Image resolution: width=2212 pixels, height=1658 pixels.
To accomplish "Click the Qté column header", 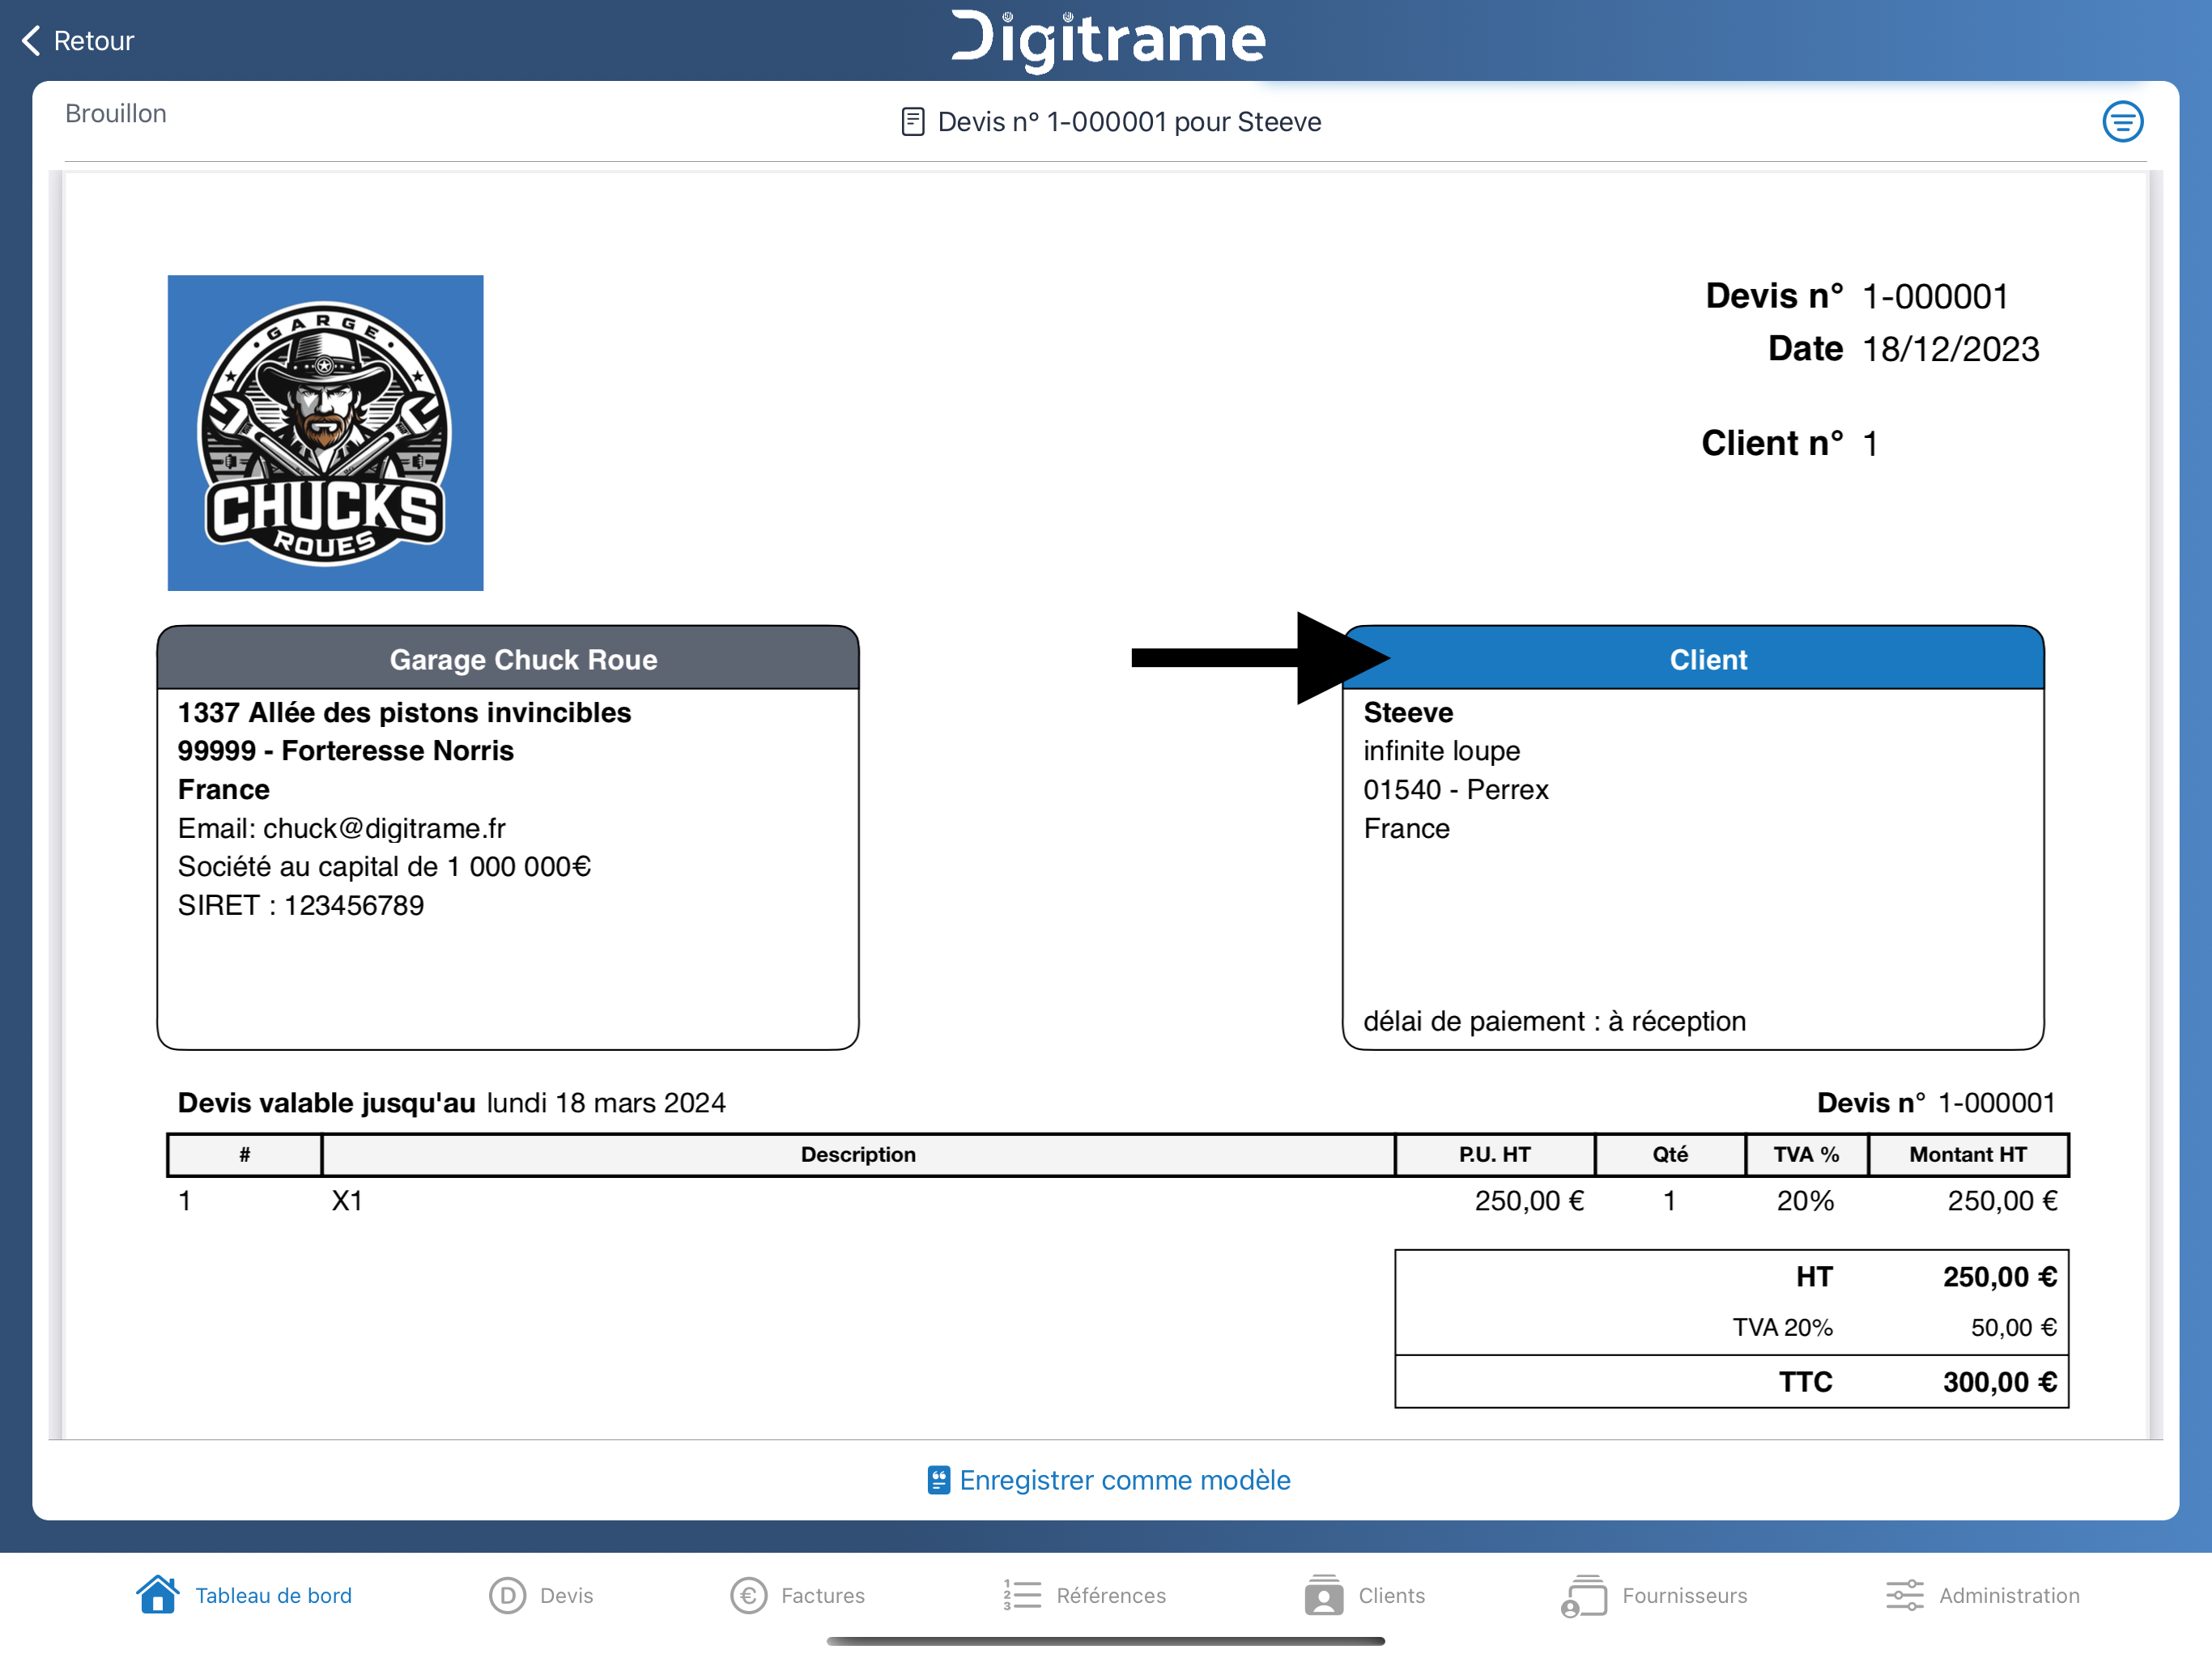I will (1670, 1154).
